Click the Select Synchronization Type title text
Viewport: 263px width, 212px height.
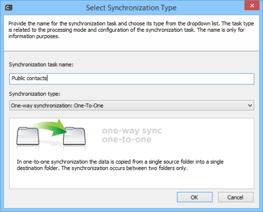131,8
